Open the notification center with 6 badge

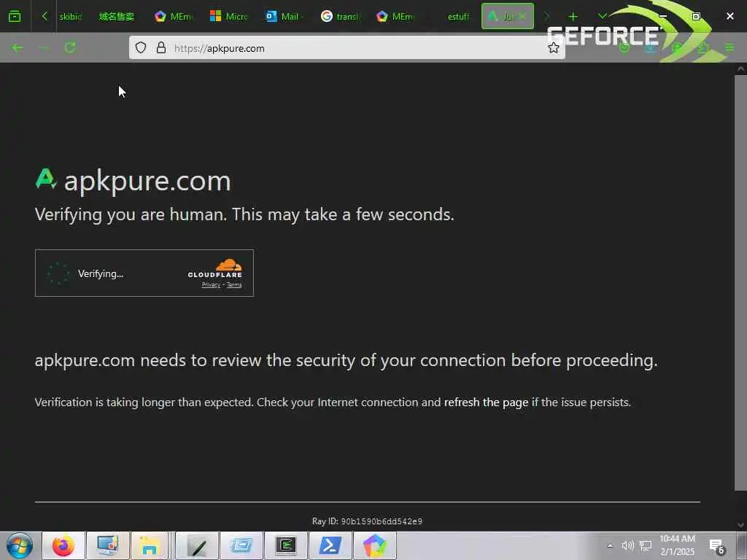pyautogui.click(x=717, y=546)
